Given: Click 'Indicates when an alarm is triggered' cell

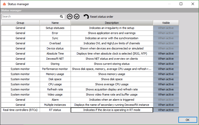Looking at the screenshot, I should point(112,100).
